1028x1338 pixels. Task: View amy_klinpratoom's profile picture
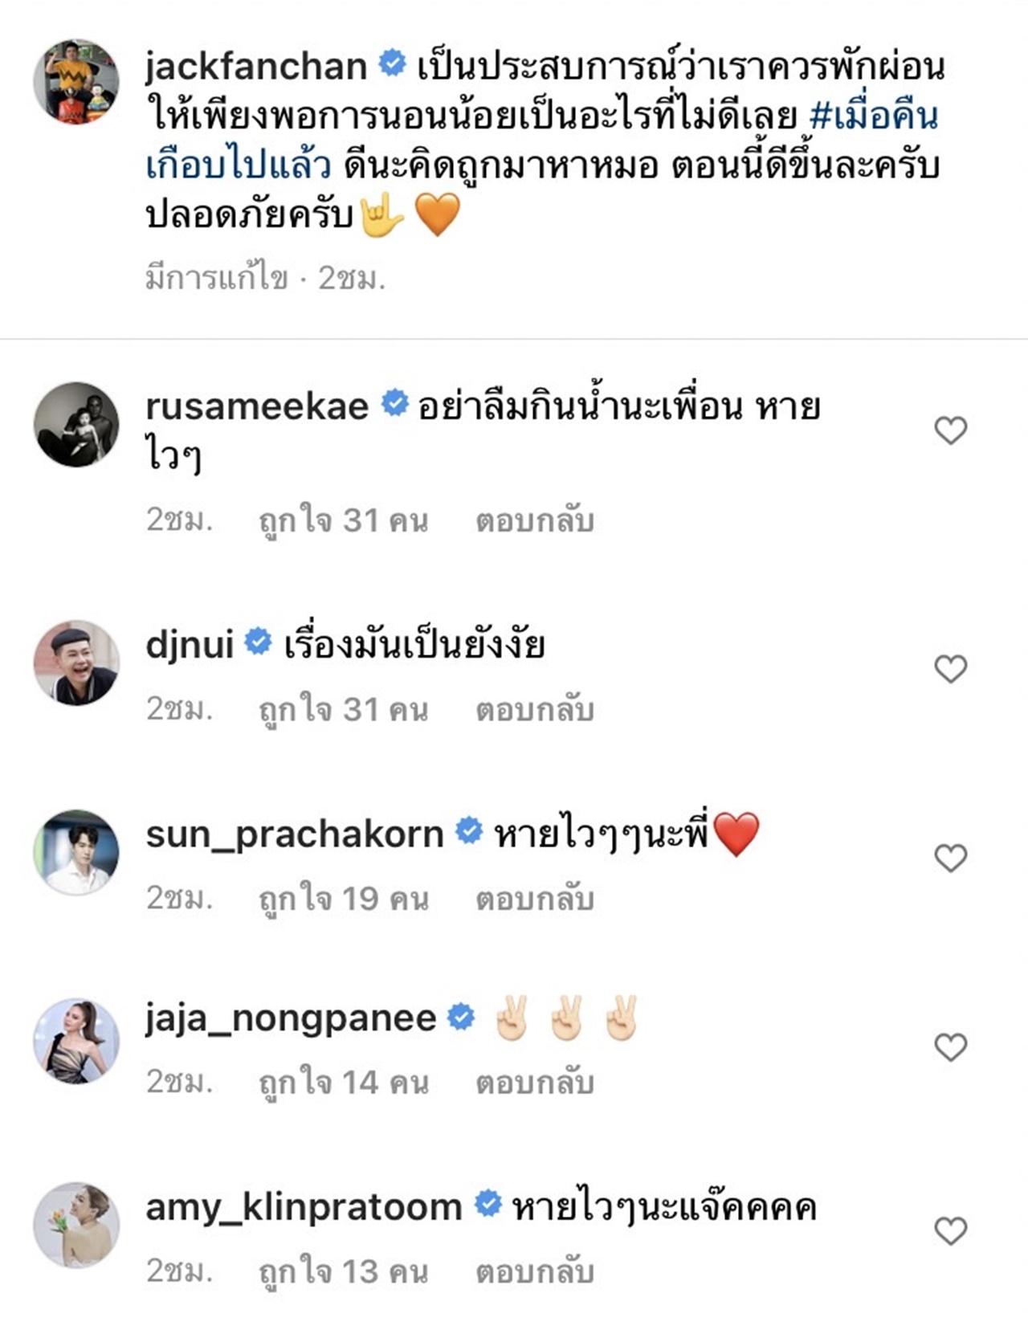click(76, 1225)
